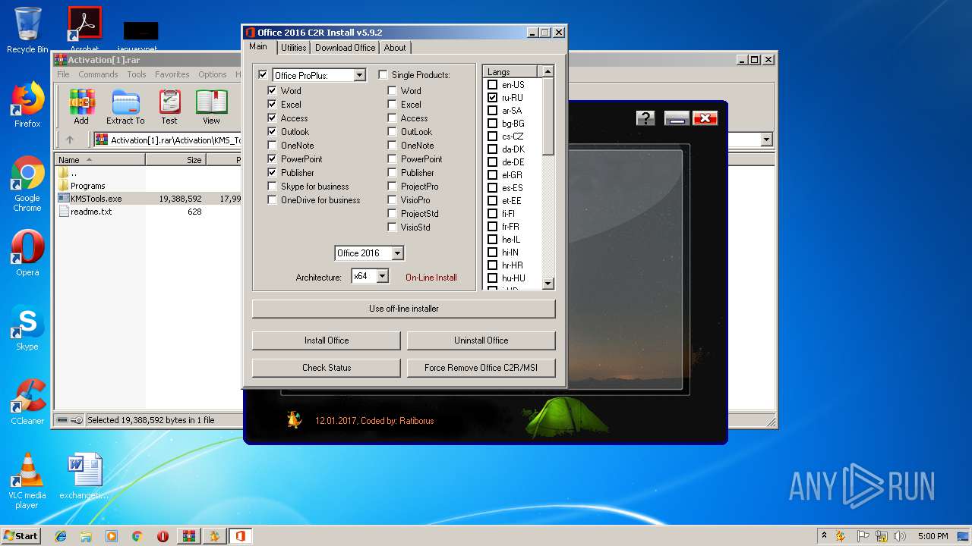
Task: Click the Check Status button
Action: coord(327,368)
